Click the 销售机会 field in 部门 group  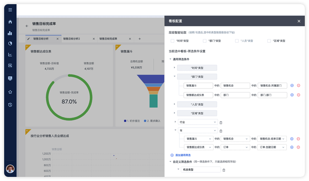click(x=235, y=86)
